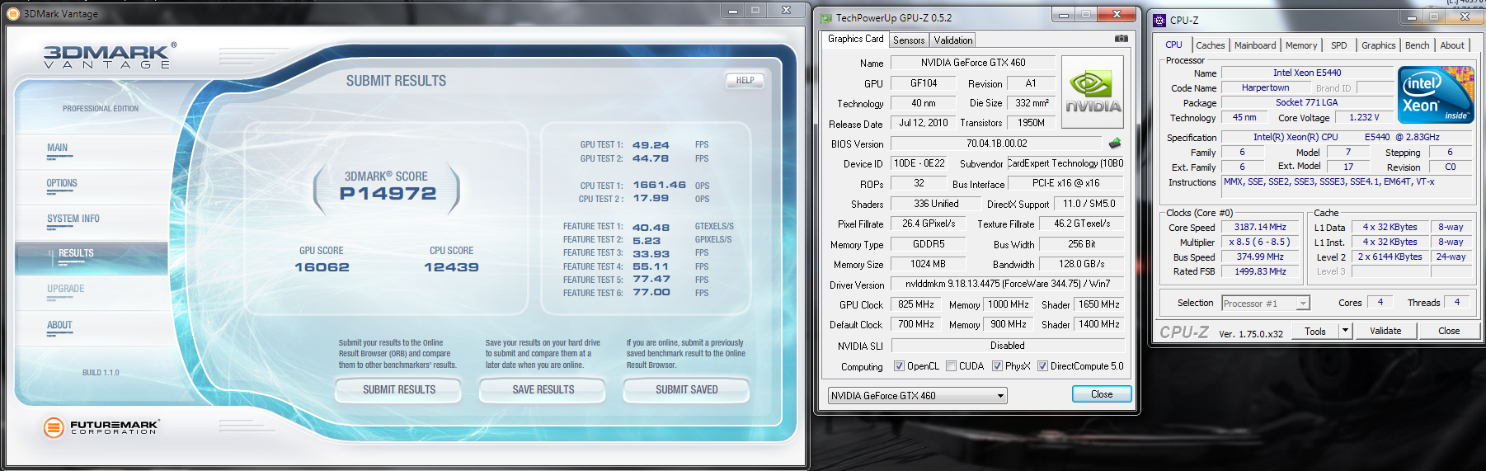Screen dimensions: 1486x471
Task: Click the 3DMark Vantage title bar icon
Action: (x=13, y=13)
